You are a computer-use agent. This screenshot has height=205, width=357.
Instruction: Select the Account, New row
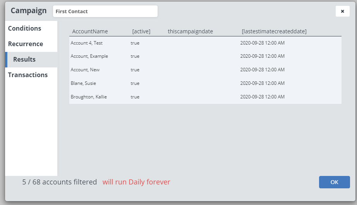(x=85, y=70)
